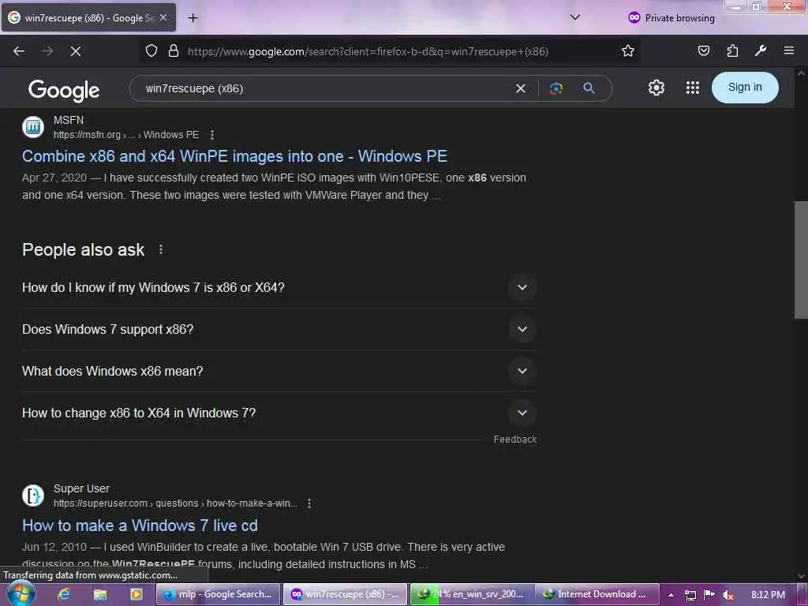Open How to make a Windows 7 live cd
This screenshot has height=606, width=808.
point(140,526)
